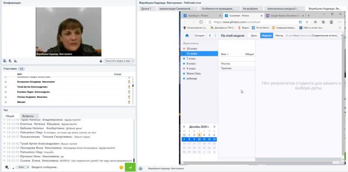Screen dimensions: 348x172
Task: Click the Сегодня button
Action: coord(199,36)
